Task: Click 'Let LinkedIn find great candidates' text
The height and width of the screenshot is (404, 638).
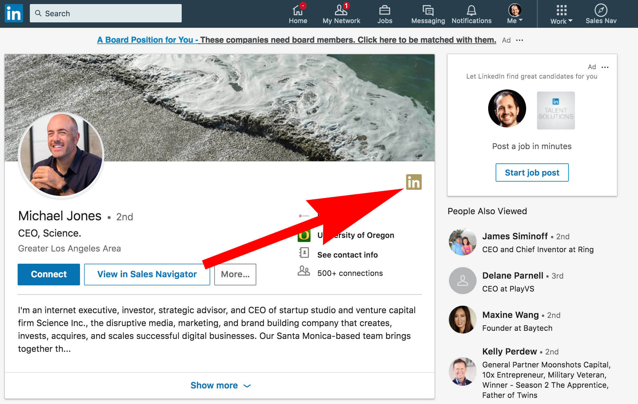Action: 532,76
